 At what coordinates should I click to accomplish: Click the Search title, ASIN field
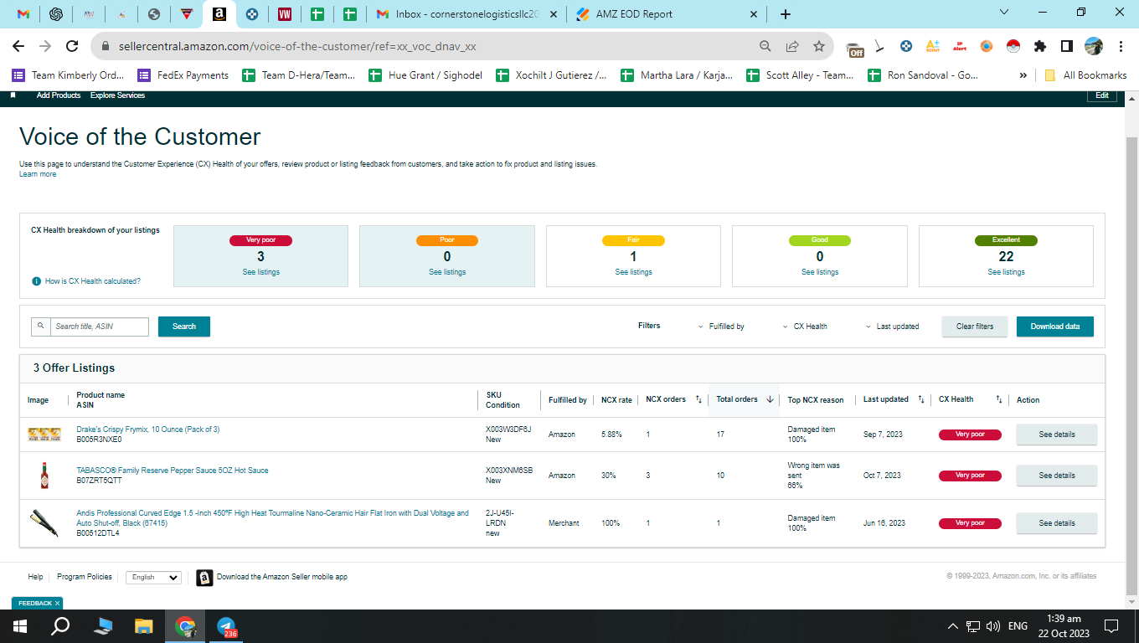pyautogui.click(x=99, y=327)
